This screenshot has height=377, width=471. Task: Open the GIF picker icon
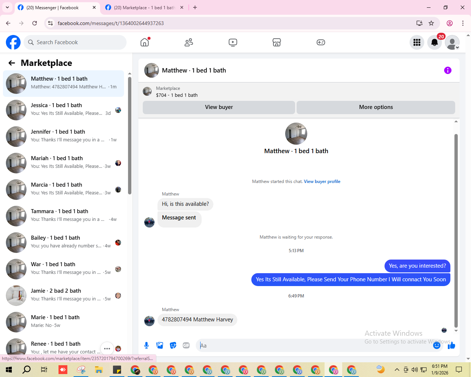click(186, 345)
